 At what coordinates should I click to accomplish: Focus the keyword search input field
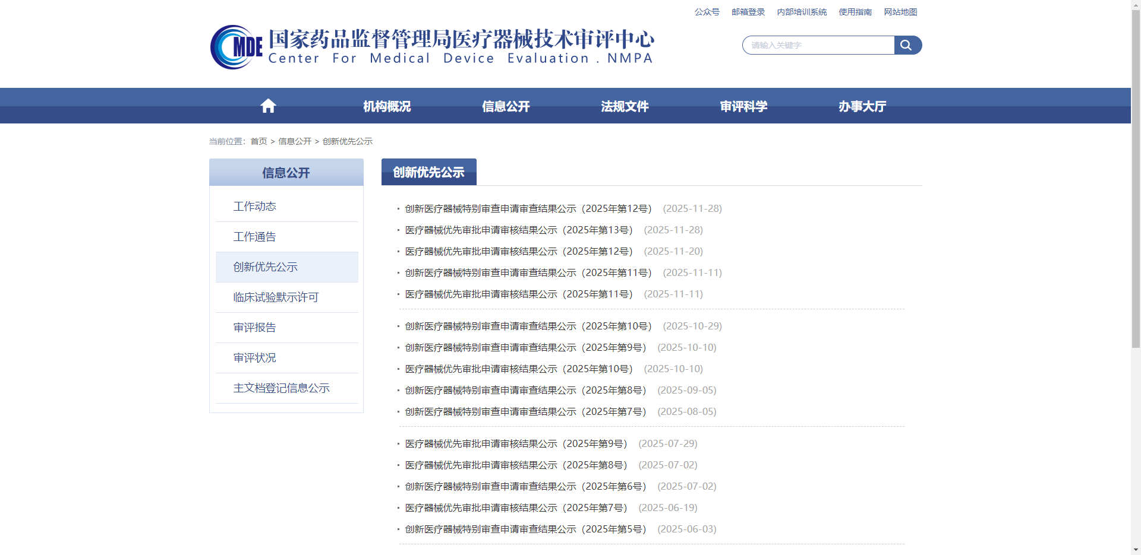click(x=818, y=45)
